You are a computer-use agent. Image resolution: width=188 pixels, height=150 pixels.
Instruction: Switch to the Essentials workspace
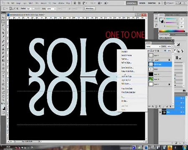(132, 3)
